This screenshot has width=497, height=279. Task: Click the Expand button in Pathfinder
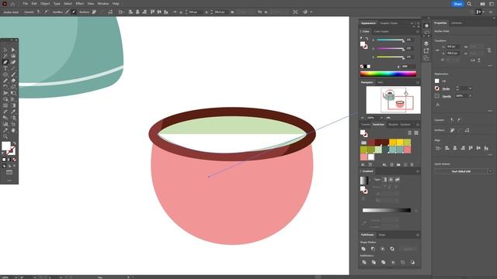point(408,249)
